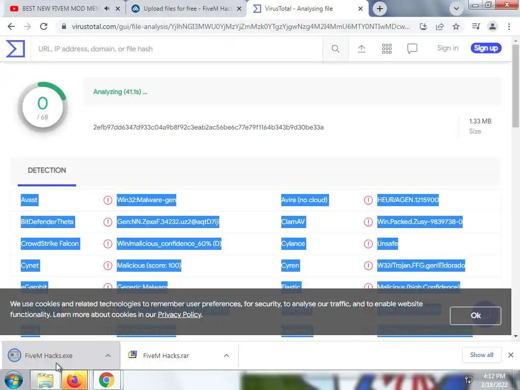Open the tab search dropdown arrow
The image size is (520, 390).
tap(457, 9)
